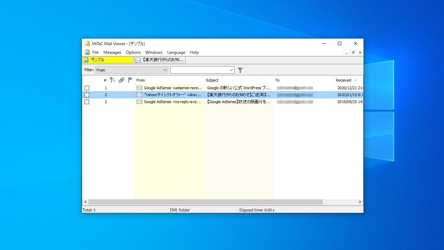Check the checkbox for message 2
The height and width of the screenshot is (250, 444).
coord(87,102)
